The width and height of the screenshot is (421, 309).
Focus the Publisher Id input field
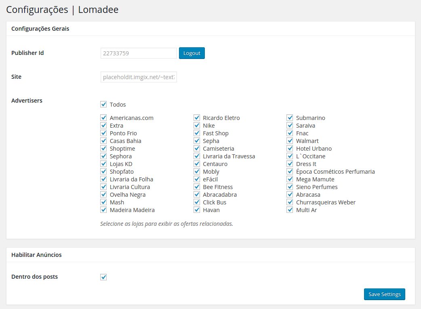click(139, 53)
